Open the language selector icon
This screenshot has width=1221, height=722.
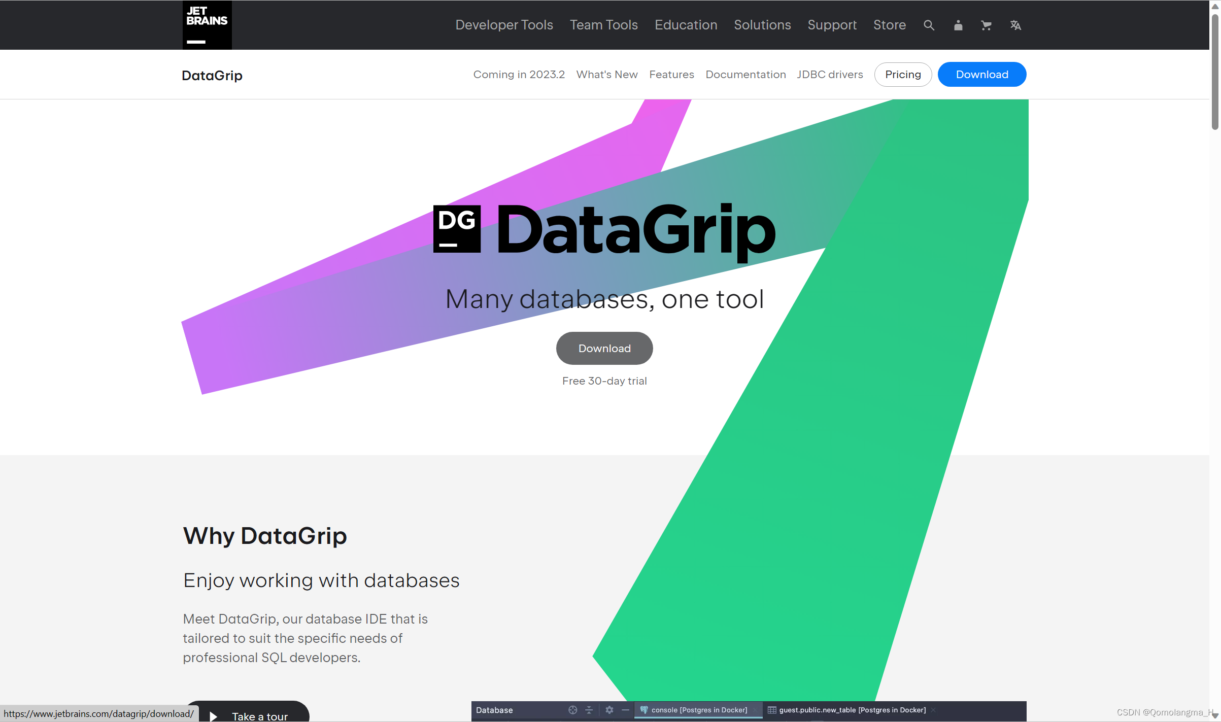pos(1015,25)
